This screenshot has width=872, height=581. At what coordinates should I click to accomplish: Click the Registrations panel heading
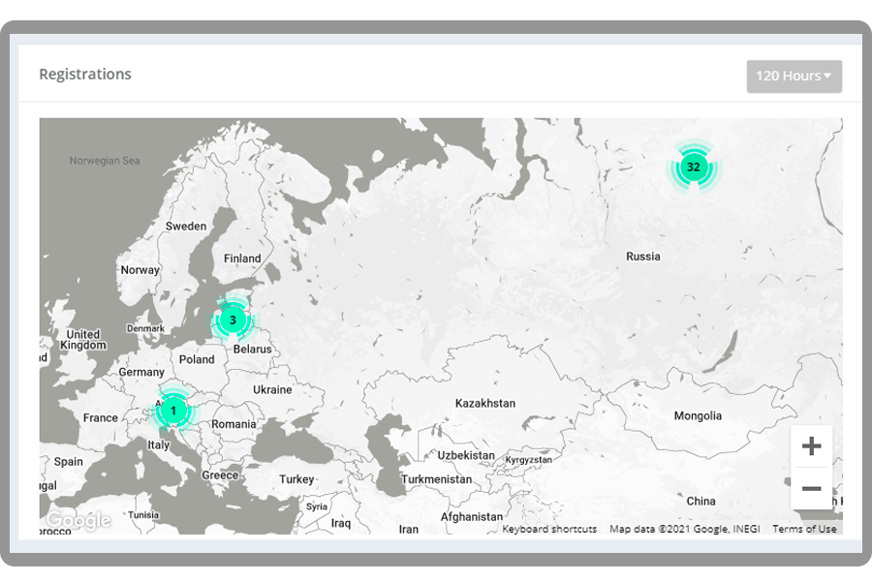click(x=85, y=74)
